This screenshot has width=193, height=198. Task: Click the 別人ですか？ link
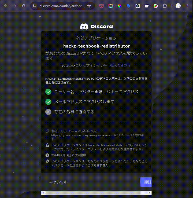[120, 65]
